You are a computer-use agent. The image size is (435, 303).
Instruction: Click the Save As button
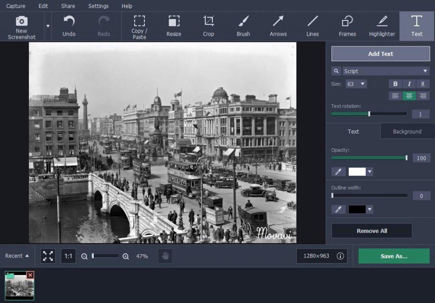click(394, 256)
